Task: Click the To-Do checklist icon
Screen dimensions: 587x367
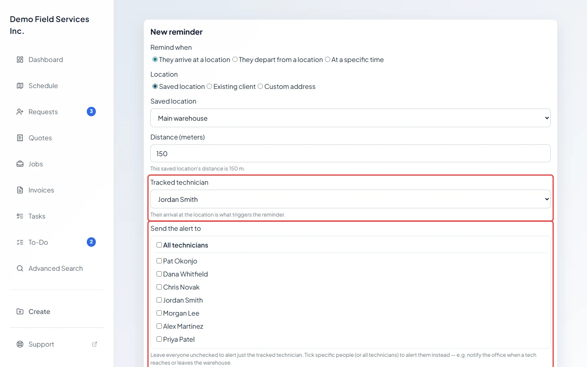Action: tap(20, 242)
